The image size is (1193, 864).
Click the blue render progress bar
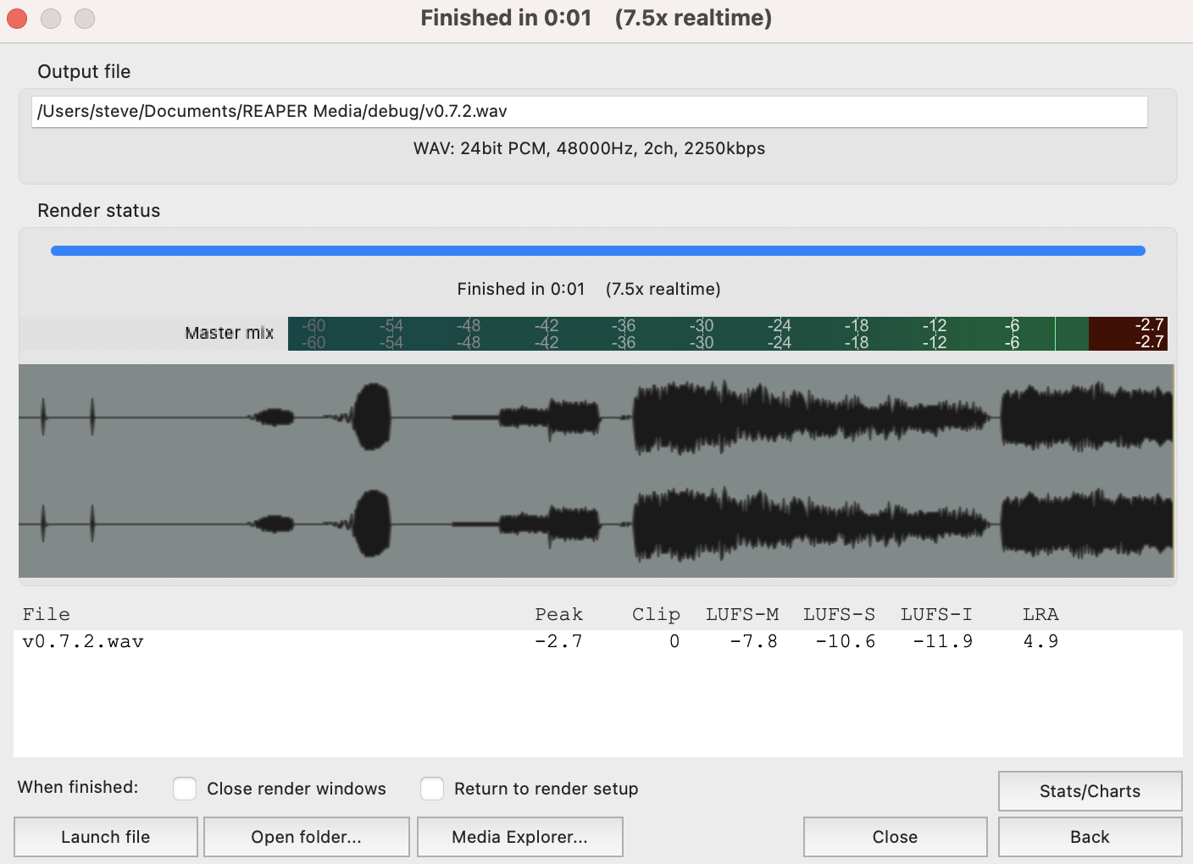(597, 250)
